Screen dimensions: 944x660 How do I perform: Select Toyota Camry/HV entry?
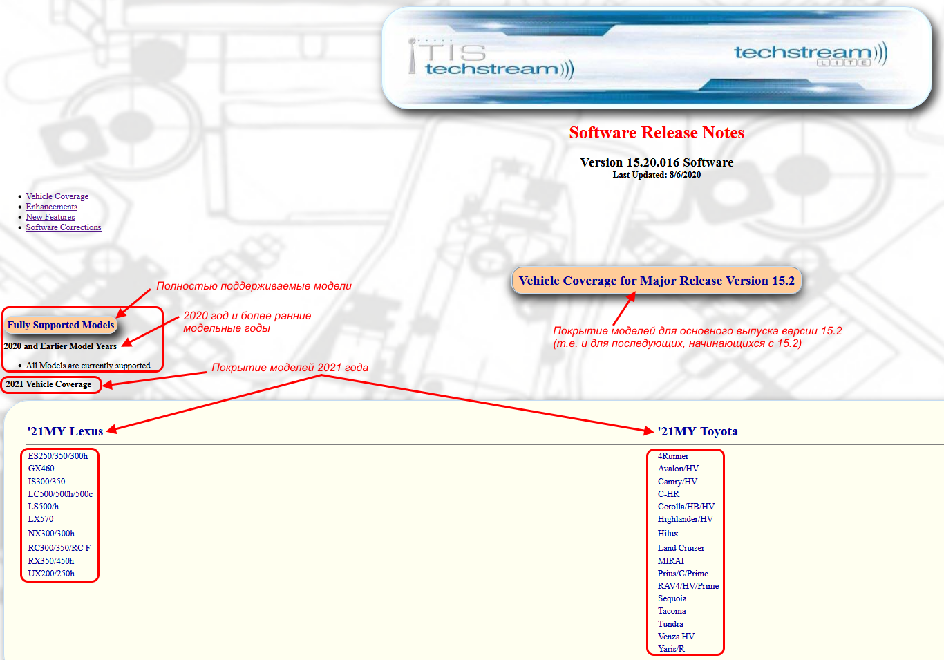coord(677,482)
